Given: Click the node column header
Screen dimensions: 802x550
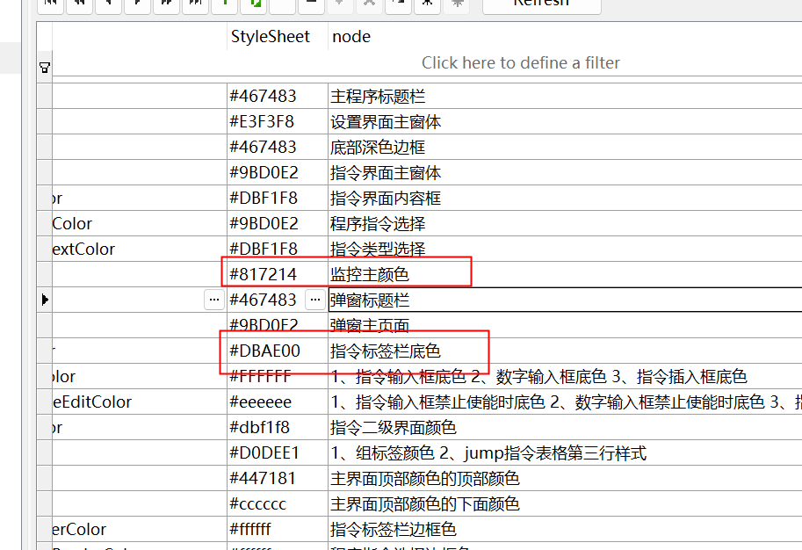Looking at the screenshot, I should [x=351, y=37].
